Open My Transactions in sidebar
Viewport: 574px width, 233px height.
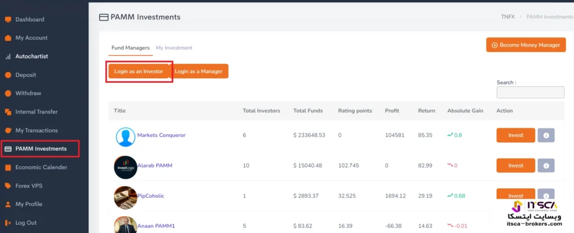36,130
